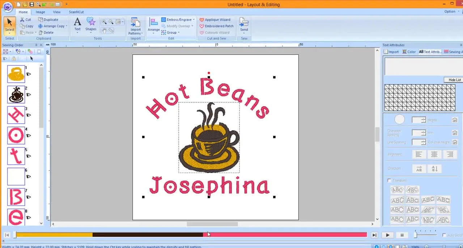Toggle visibility of sewing item 1
This screenshot has height=248, width=463.
29,74
